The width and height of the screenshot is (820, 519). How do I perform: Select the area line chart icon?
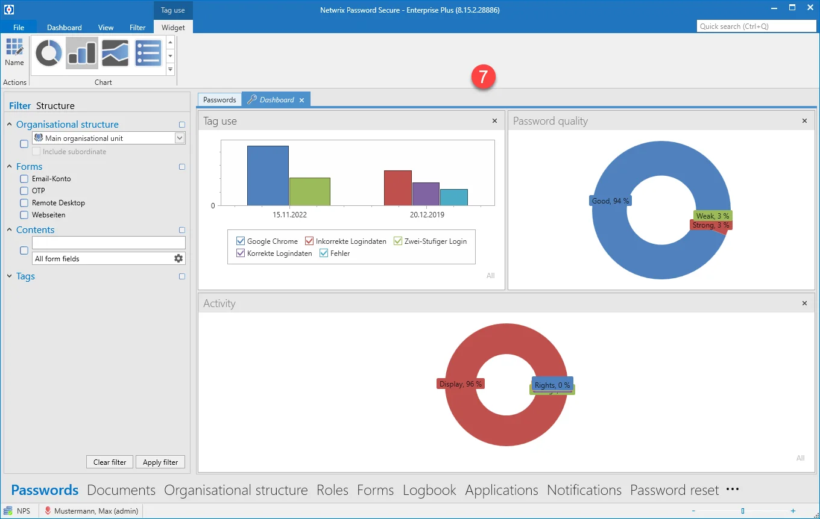point(115,53)
